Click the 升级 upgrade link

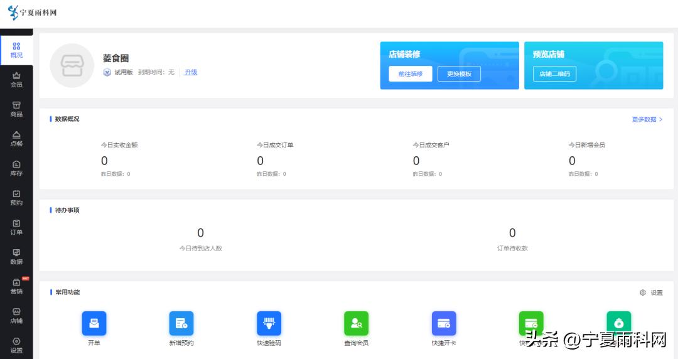pos(191,72)
